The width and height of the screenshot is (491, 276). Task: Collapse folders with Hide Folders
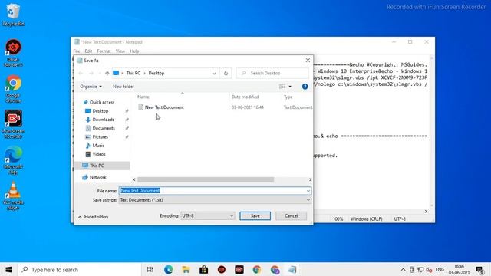point(94,216)
